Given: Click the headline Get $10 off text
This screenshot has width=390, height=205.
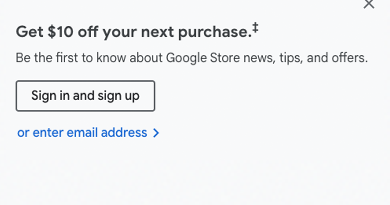Looking at the screenshot, I should [x=136, y=32].
